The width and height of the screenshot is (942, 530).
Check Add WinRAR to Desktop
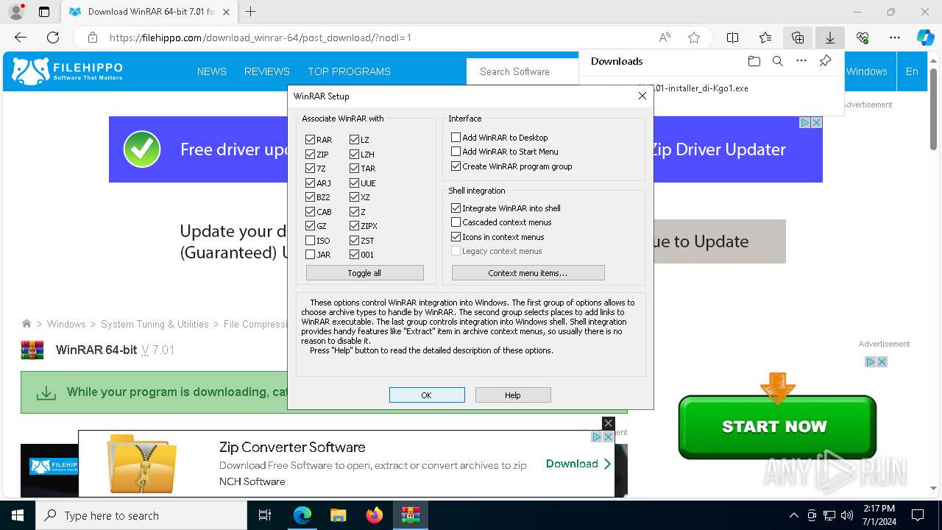[x=456, y=137]
